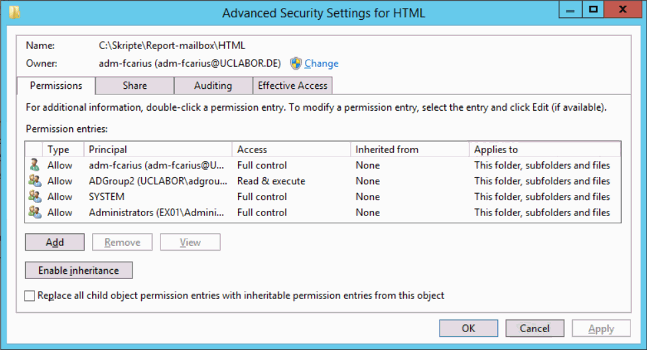Click the Administrators entry group icon

[34, 211]
